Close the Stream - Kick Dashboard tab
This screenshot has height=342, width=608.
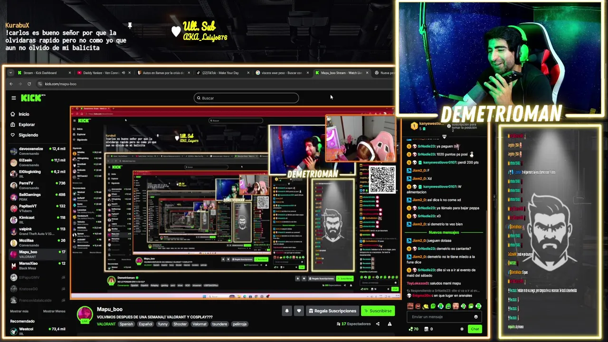[70, 73]
